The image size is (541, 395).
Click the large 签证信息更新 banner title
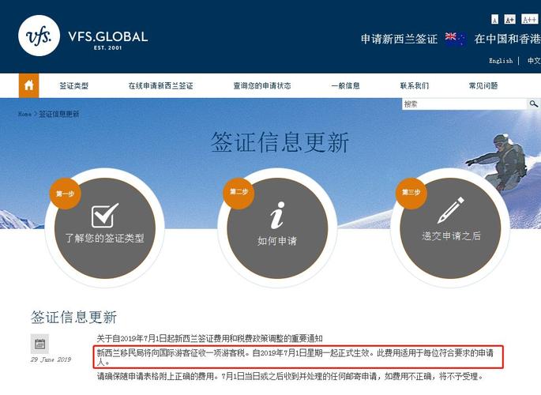280,141
